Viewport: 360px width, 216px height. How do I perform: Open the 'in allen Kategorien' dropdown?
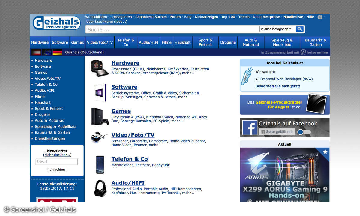(276, 29)
